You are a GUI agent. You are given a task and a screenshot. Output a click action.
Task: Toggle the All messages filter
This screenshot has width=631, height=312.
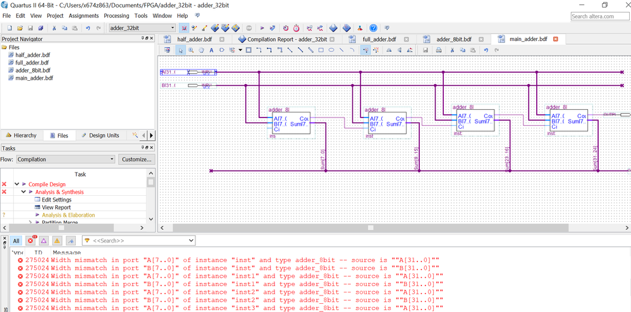pos(16,241)
